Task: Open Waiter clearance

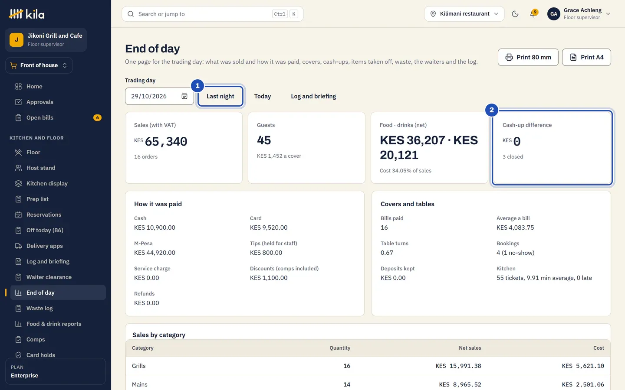Action: 58,277
